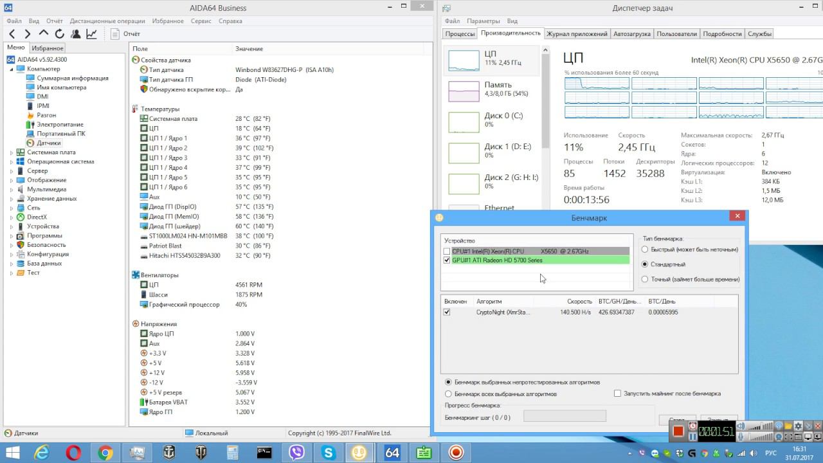
Task: Expand the DirectX tree node
Action: 12,217
